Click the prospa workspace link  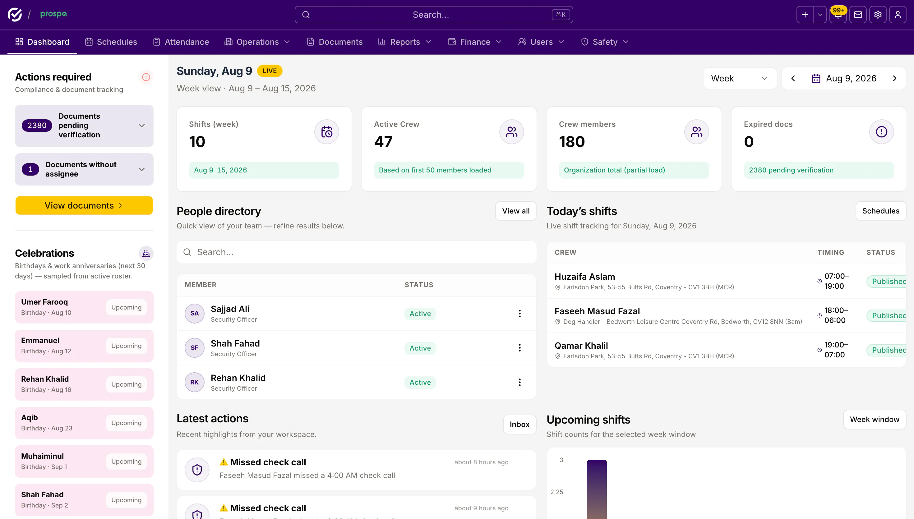pyautogui.click(x=53, y=14)
